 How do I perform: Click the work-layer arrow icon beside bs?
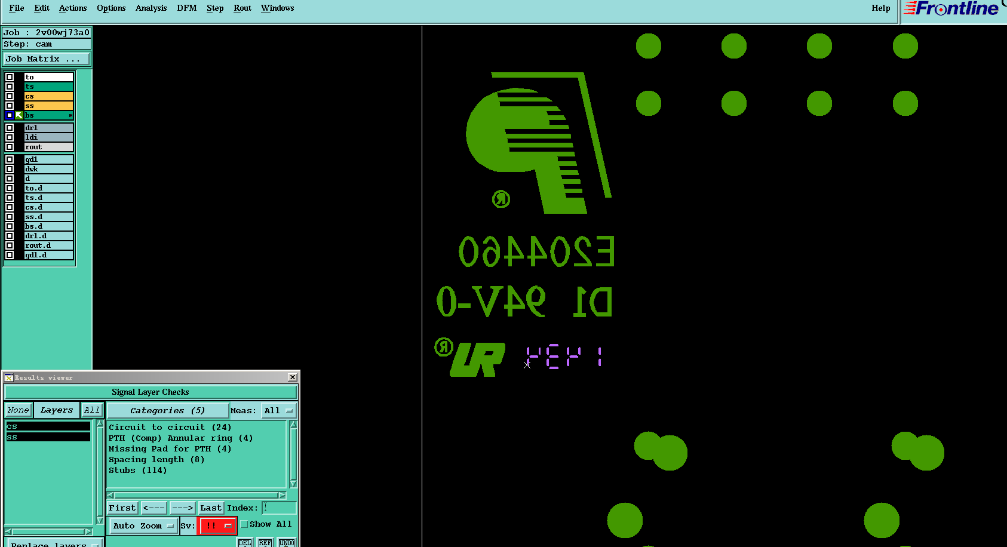coord(19,115)
